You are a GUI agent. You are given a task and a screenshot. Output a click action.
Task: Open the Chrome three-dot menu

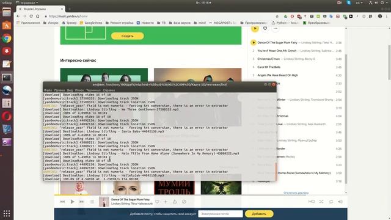[x=387, y=16]
